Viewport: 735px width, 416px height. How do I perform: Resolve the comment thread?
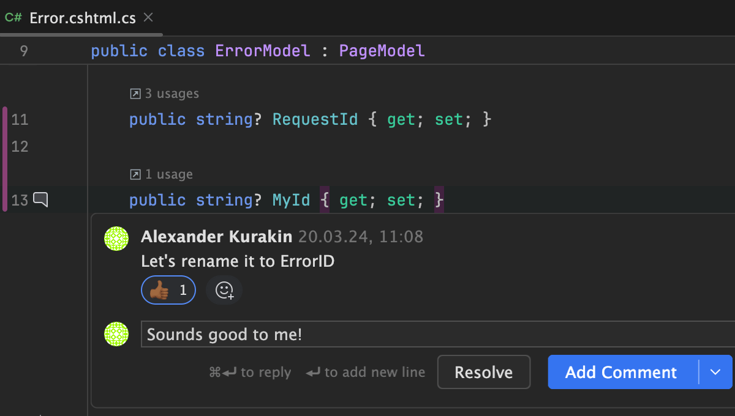point(483,372)
